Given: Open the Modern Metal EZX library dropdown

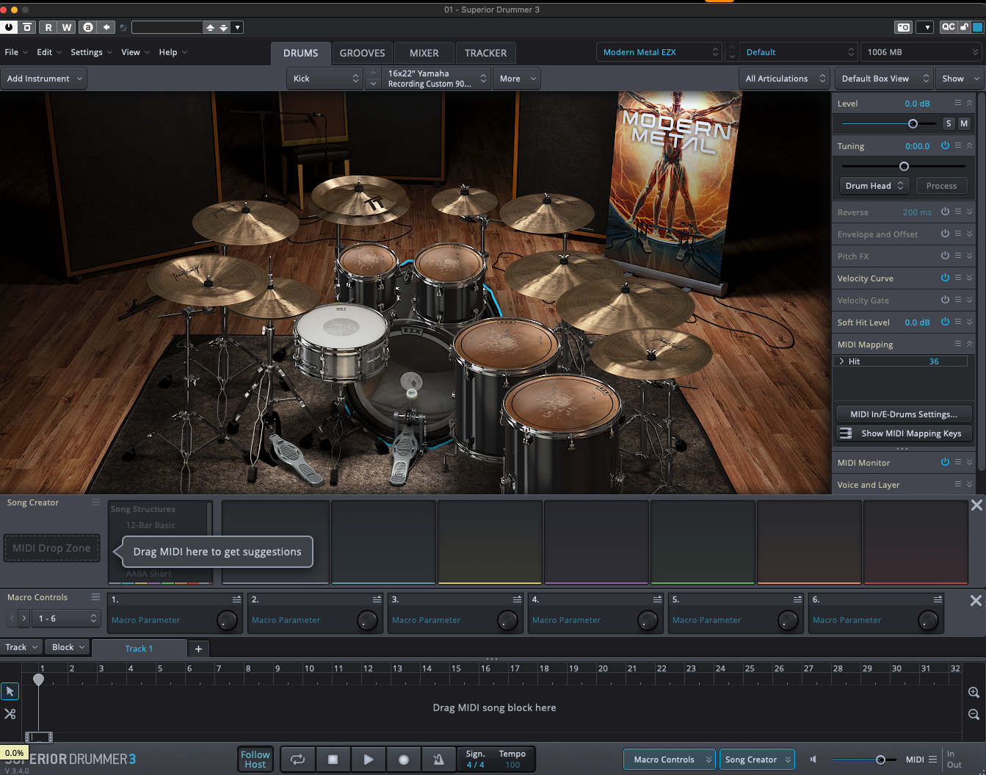Looking at the screenshot, I should pos(659,52).
